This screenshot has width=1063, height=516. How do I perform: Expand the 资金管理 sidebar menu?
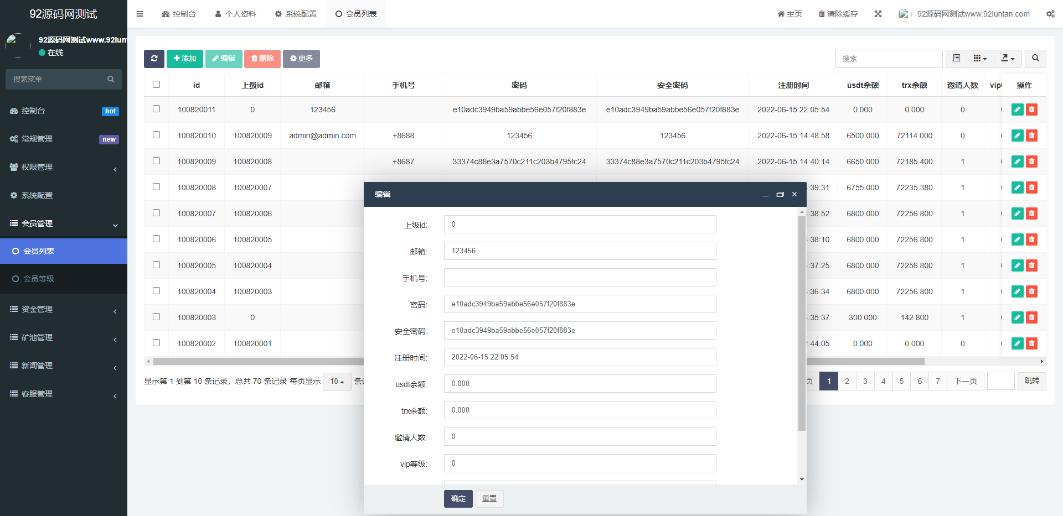tap(64, 310)
